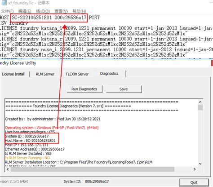
Task: Switch to the License Install tab
Action: point(13,74)
